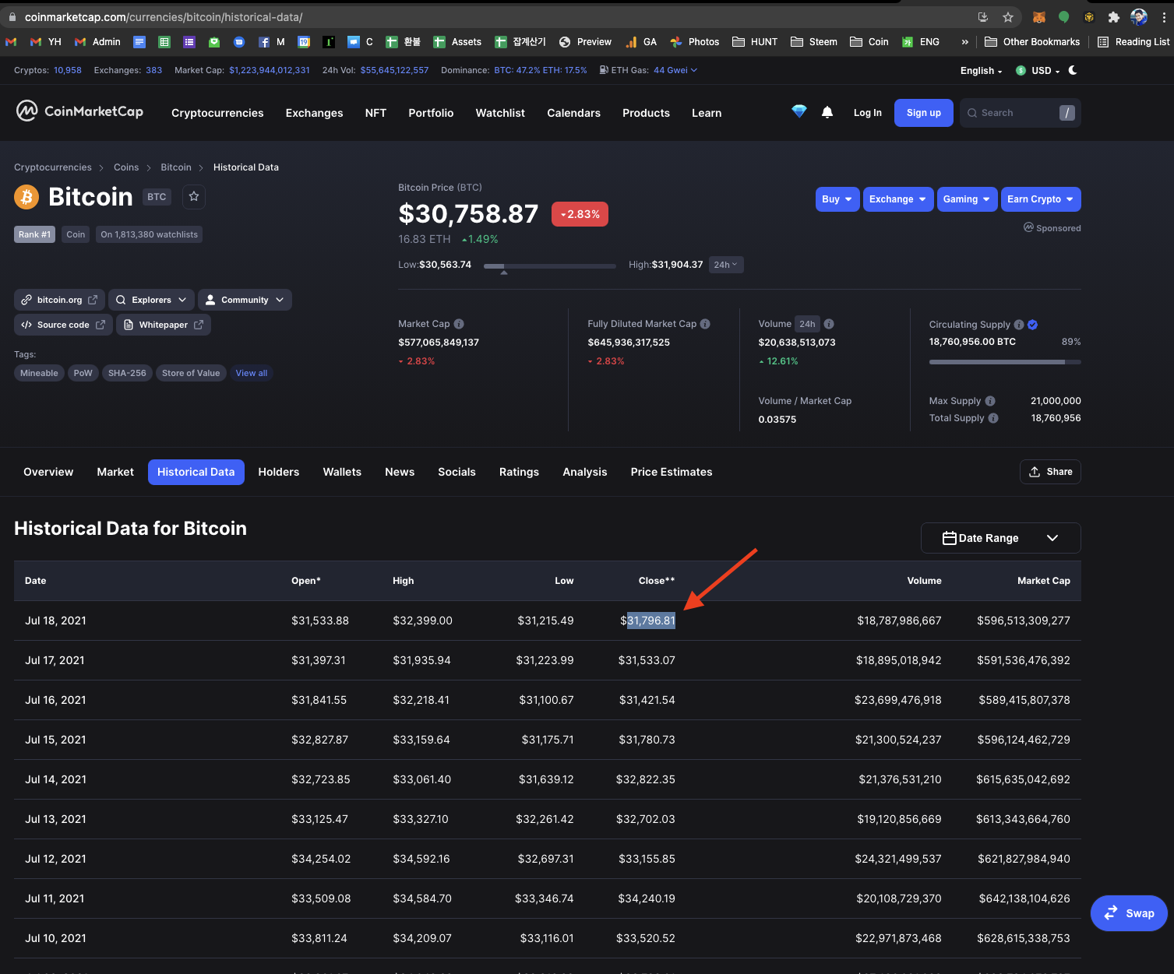
Task: Open the Exchanges menu
Action: (314, 113)
